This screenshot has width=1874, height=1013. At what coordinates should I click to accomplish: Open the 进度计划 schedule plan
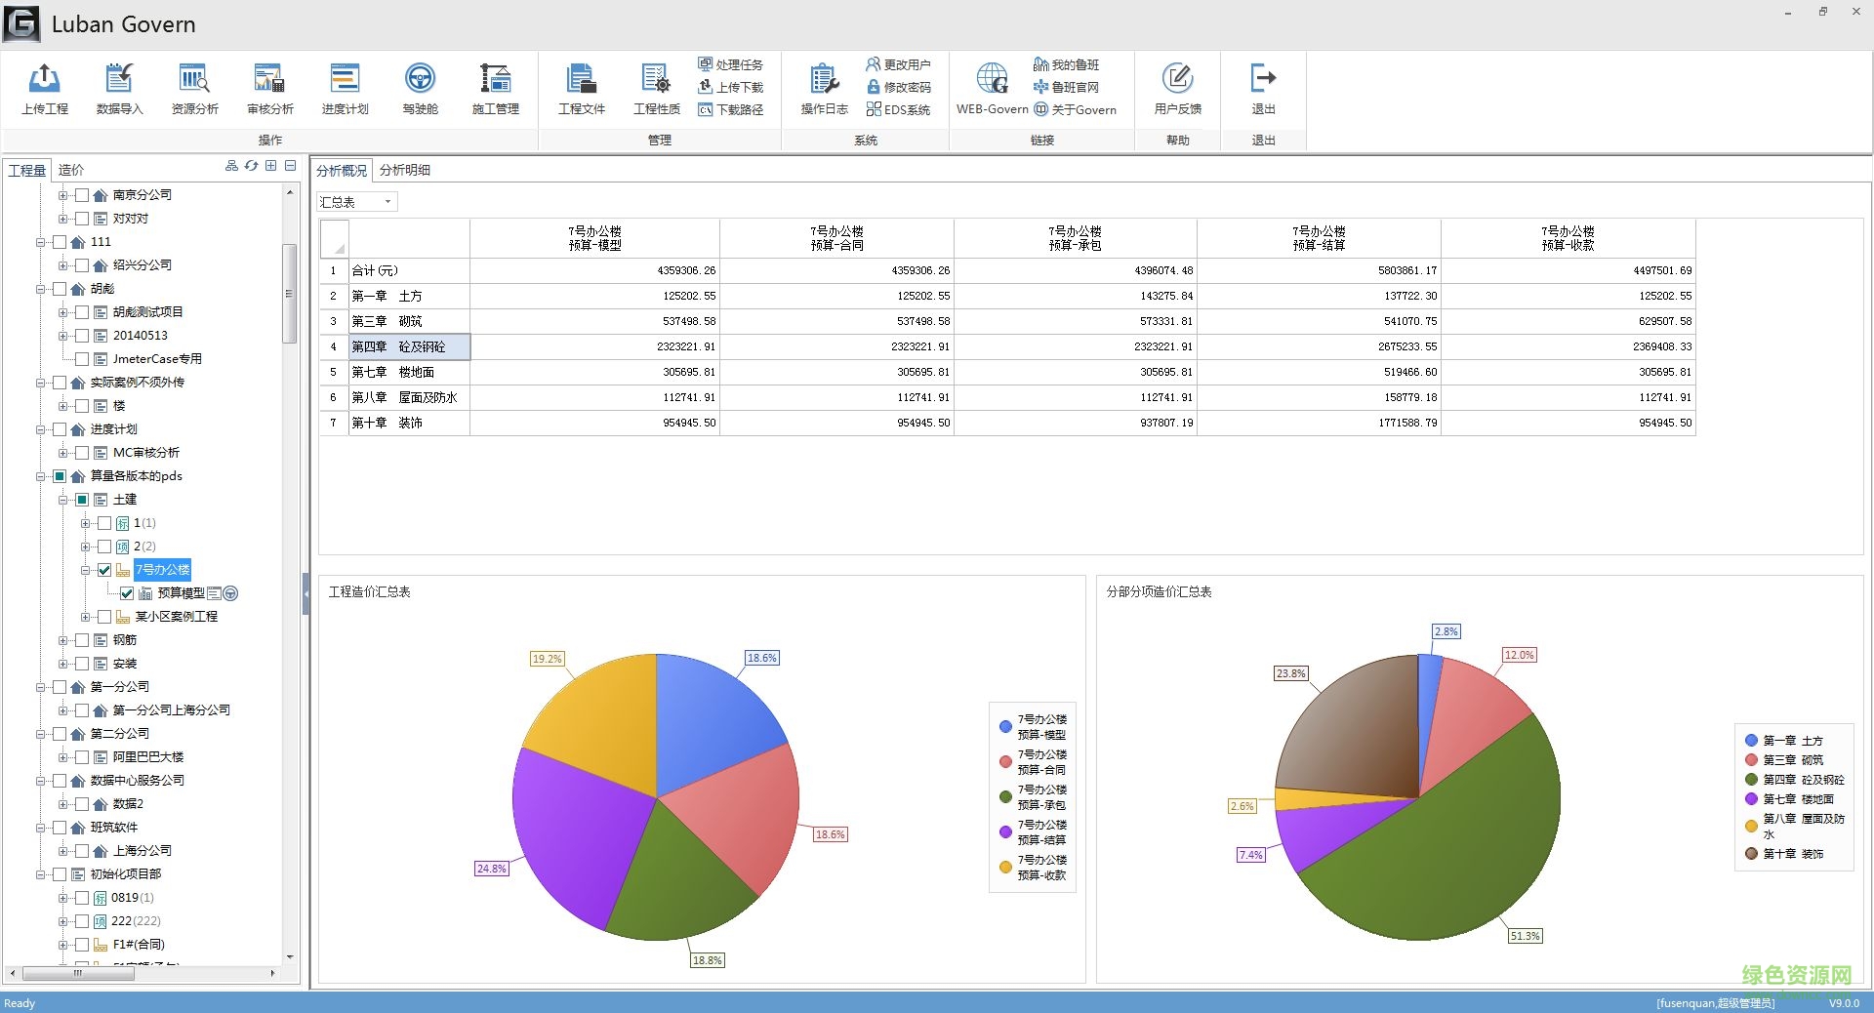coord(345,79)
